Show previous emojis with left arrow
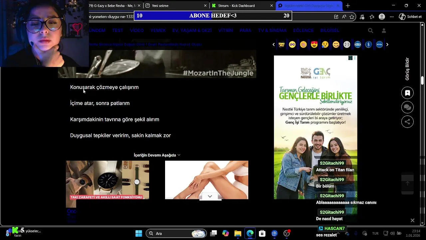426x240 pixels. (x=274, y=44)
